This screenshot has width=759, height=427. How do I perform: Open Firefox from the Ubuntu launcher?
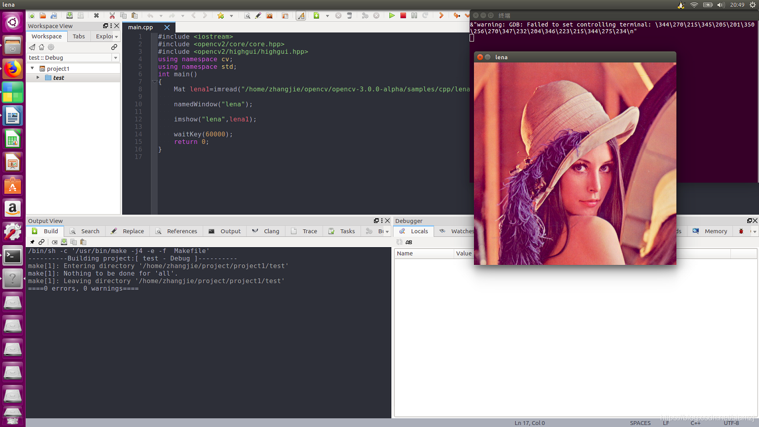[13, 69]
